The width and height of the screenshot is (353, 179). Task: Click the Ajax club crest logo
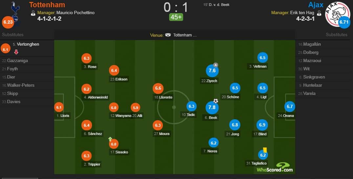point(337,13)
